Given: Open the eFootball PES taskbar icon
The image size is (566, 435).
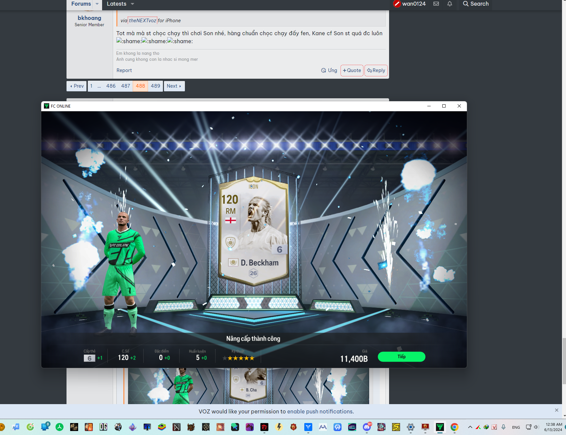Looking at the screenshot, I should [352, 427].
